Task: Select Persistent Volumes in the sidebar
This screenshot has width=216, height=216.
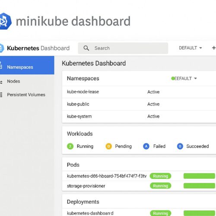Action: (x=27, y=95)
